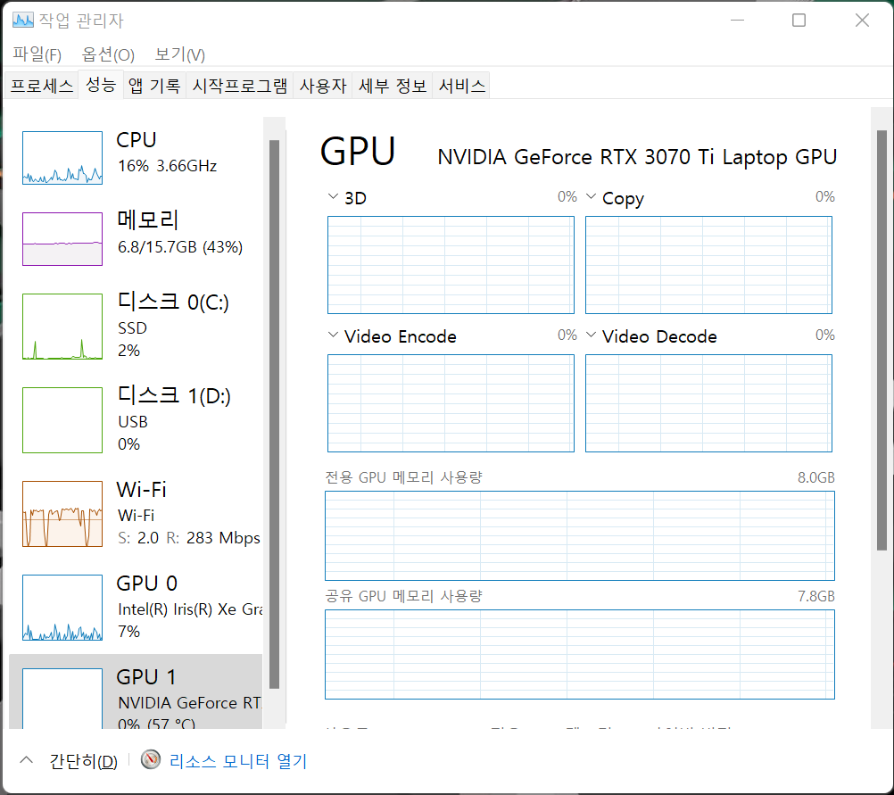The image size is (894, 795).
Task: Select the 디스크 0(C:) SSD graph thumbnail
Action: point(62,326)
